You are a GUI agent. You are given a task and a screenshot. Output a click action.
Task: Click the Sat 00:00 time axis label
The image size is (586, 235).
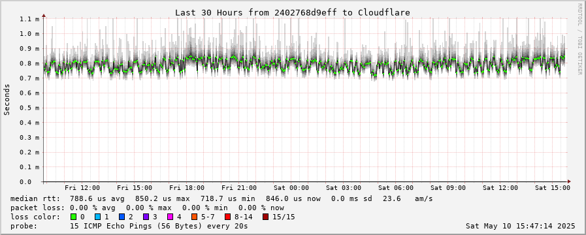point(291,187)
